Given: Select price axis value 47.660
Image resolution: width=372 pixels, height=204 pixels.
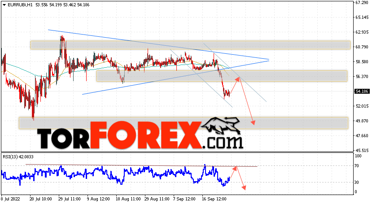Looking at the screenshot, I should (x=362, y=135).
